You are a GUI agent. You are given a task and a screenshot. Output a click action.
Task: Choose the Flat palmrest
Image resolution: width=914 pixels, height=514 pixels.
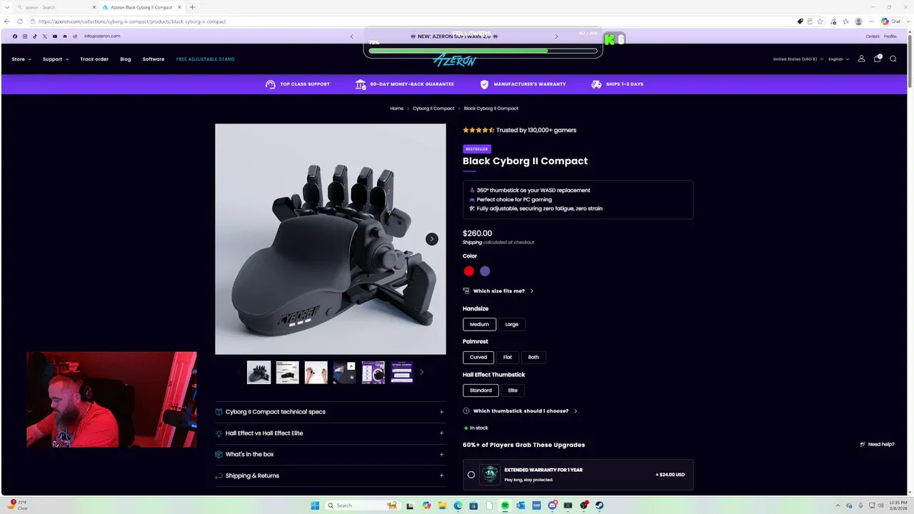[508, 357]
